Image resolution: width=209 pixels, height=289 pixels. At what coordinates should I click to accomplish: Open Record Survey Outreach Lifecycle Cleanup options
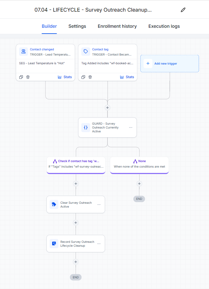point(99,244)
